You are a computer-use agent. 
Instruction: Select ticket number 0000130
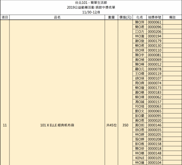[155, 46]
